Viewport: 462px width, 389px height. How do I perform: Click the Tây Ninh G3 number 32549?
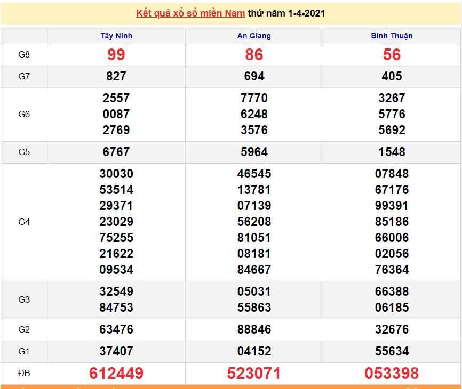tap(116, 292)
